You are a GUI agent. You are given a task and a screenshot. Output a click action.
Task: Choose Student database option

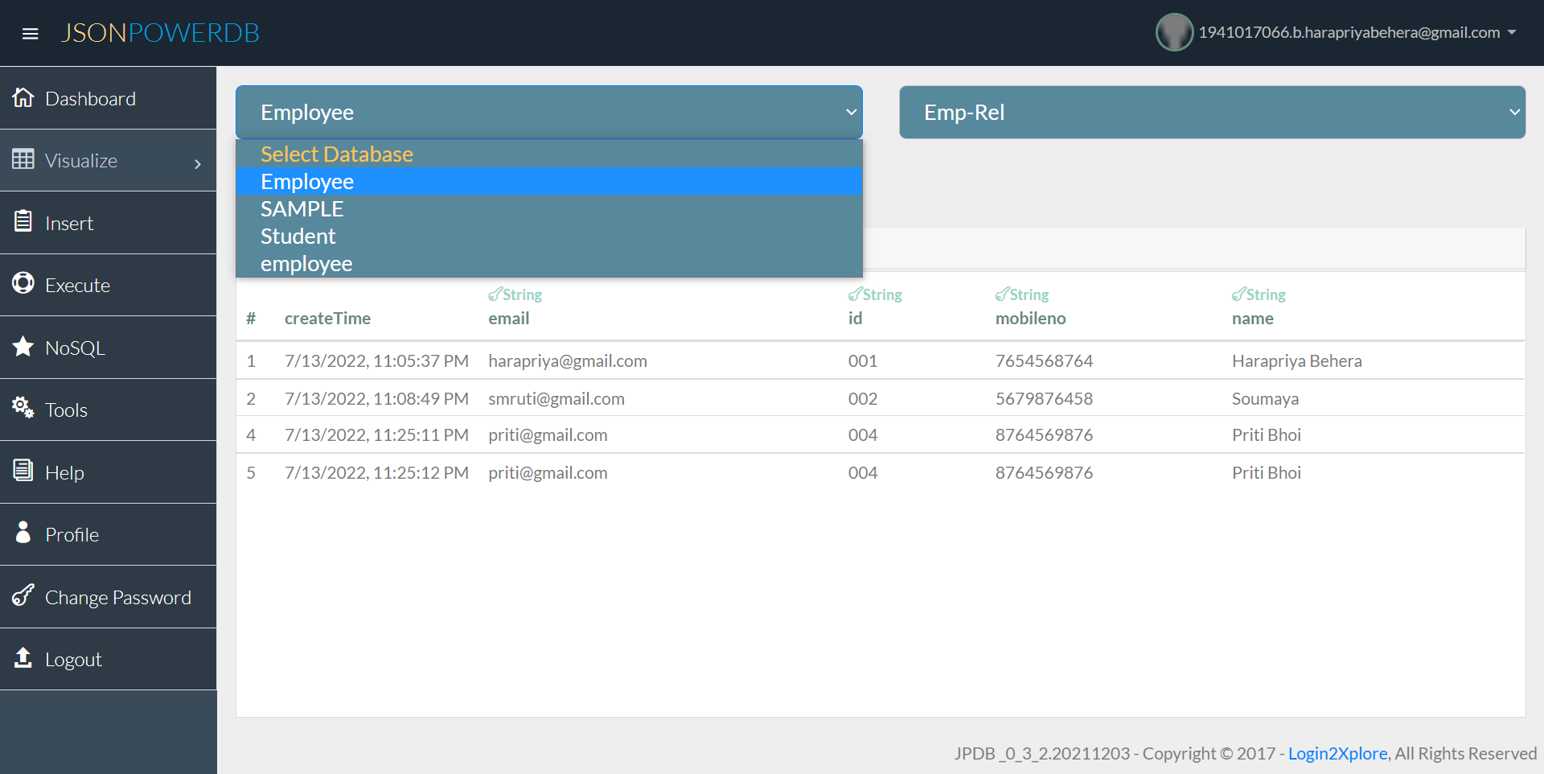coord(298,236)
